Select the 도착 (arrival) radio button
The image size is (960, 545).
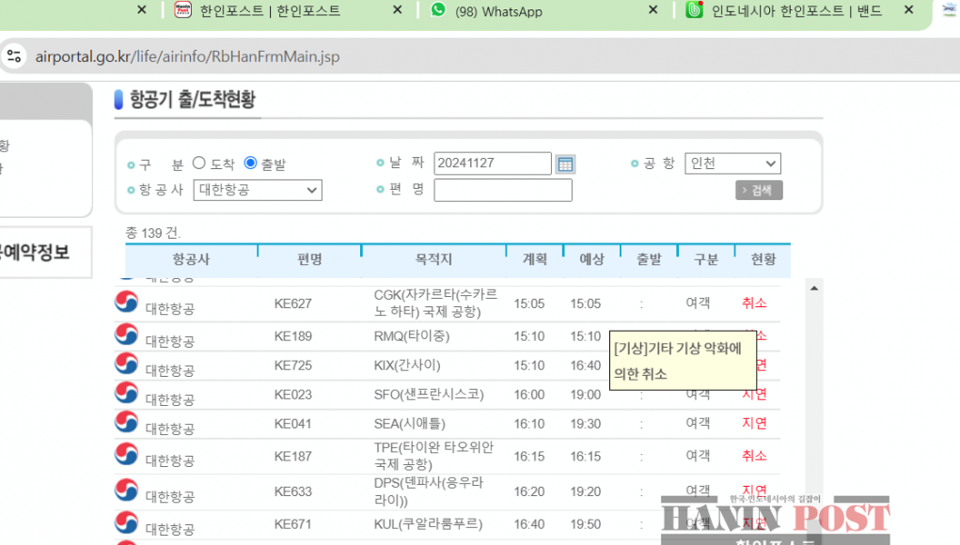click(x=199, y=163)
